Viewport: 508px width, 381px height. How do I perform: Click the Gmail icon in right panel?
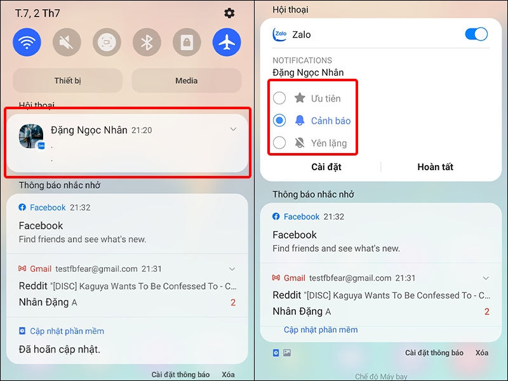tap(276, 277)
